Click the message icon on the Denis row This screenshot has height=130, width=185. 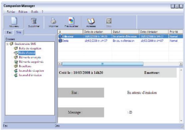point(60,41)
